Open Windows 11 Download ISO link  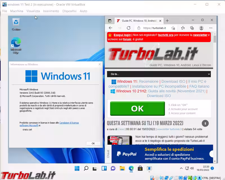pyautogui.click(x=173, y=81)
